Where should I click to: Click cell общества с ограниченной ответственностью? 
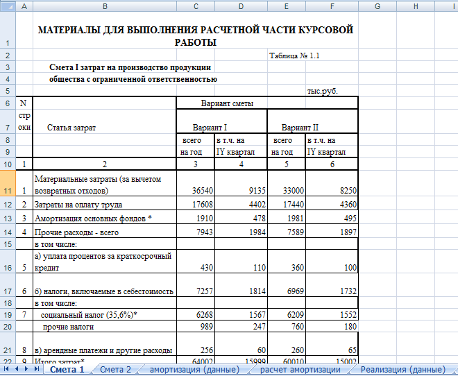pos(133,79)
